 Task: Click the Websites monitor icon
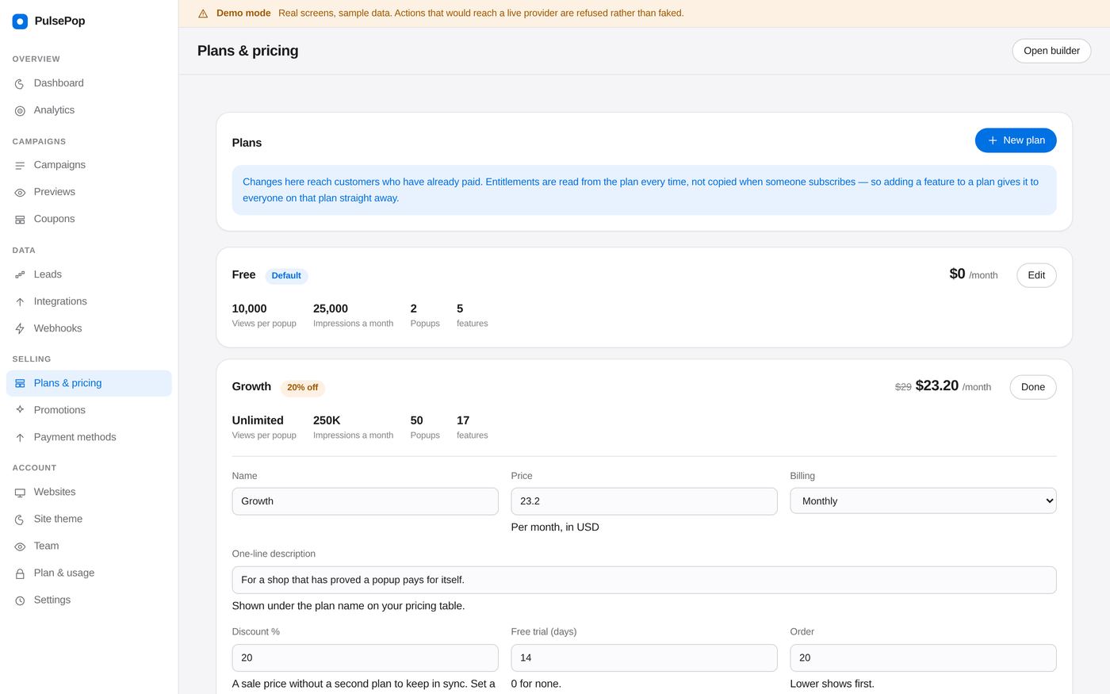point(20,493)
